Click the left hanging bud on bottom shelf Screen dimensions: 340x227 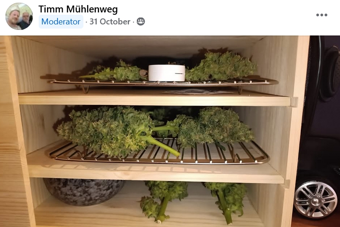tap(164, 201)
